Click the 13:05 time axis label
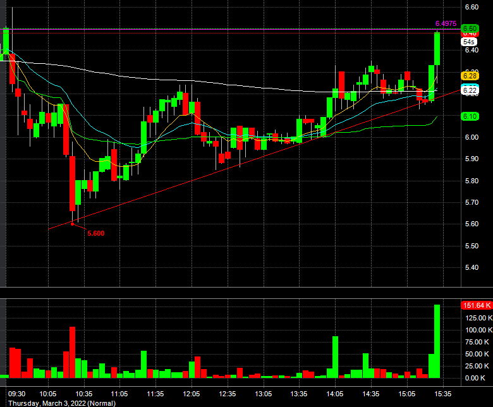The image size is (493, 407). click(263, 394)
